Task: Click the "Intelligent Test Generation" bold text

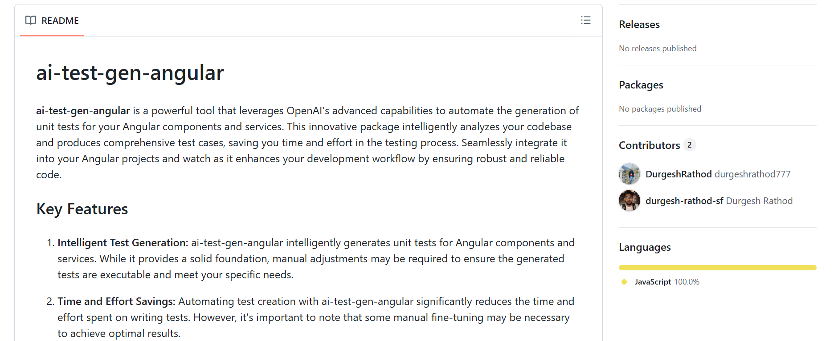Action: [123, 243]
